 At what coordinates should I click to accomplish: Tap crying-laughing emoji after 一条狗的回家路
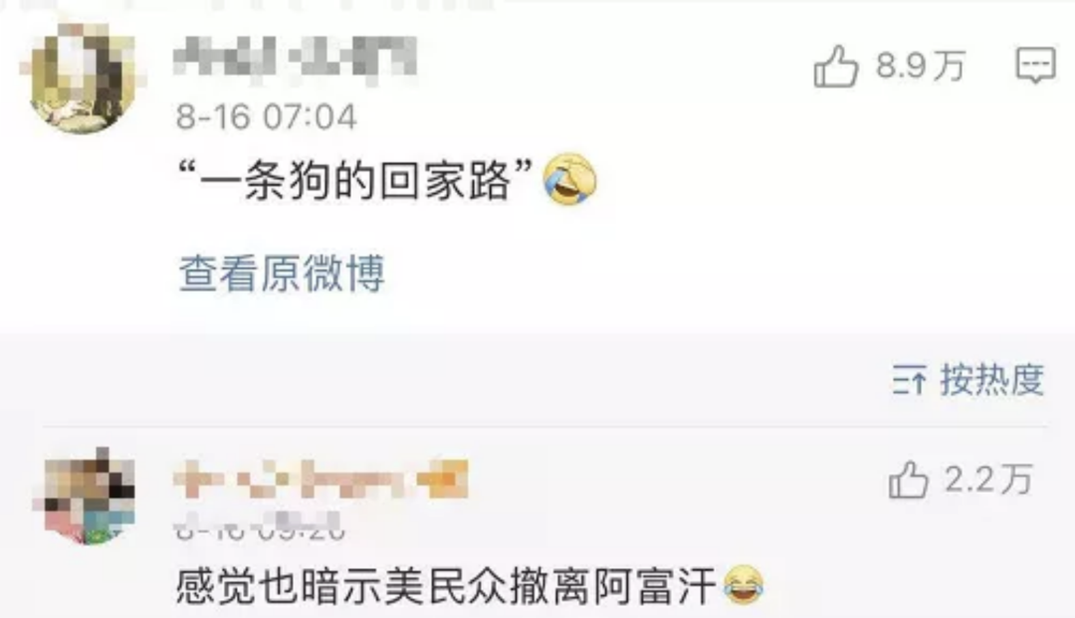[569, 180]
